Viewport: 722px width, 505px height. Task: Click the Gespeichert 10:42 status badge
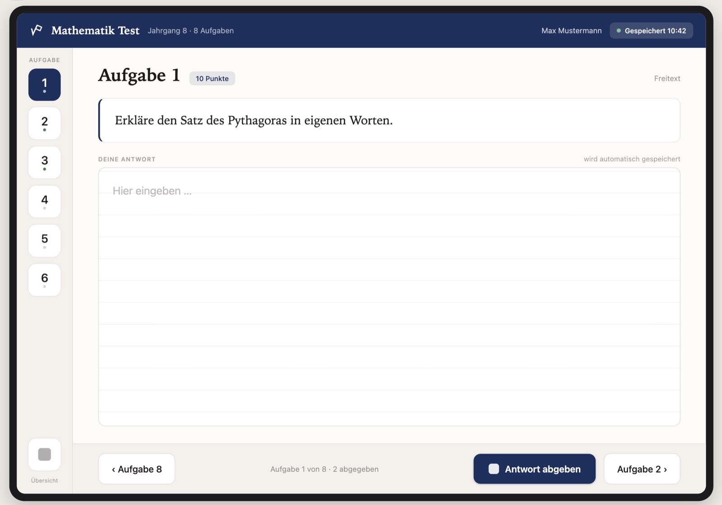click(651, 31)
